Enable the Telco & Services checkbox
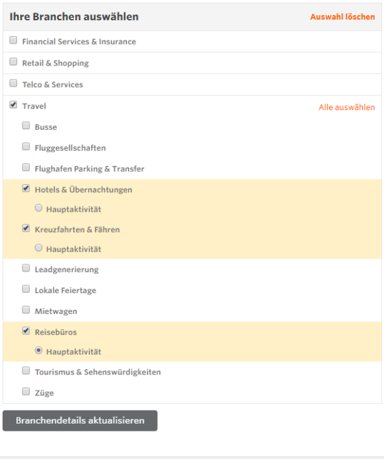The width and height of the screenshot is (384, 459). coord(13,83)
